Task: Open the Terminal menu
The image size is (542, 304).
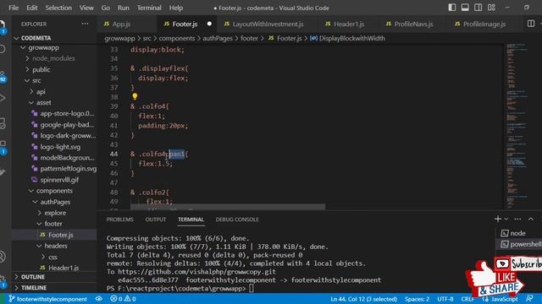Action: tap(149, 8)
